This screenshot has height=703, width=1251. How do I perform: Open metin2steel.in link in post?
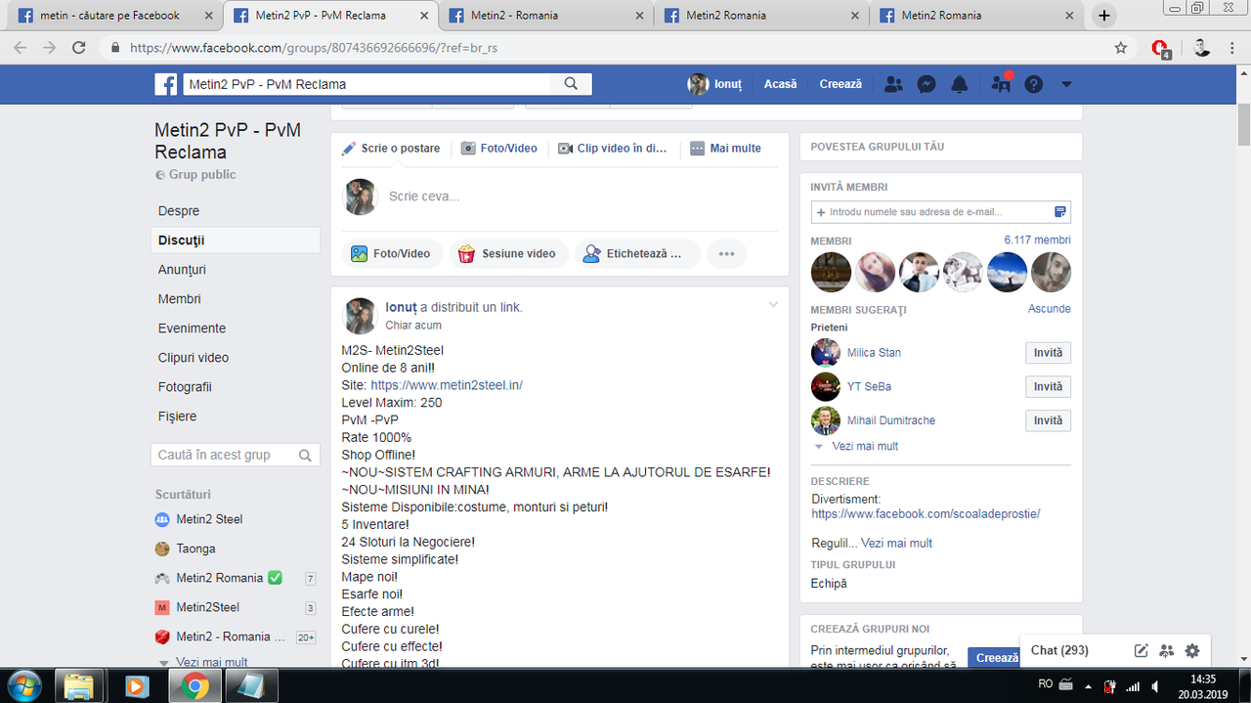tap(447, 385)
